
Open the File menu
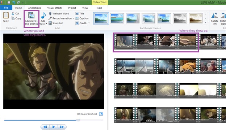[6, 8]
